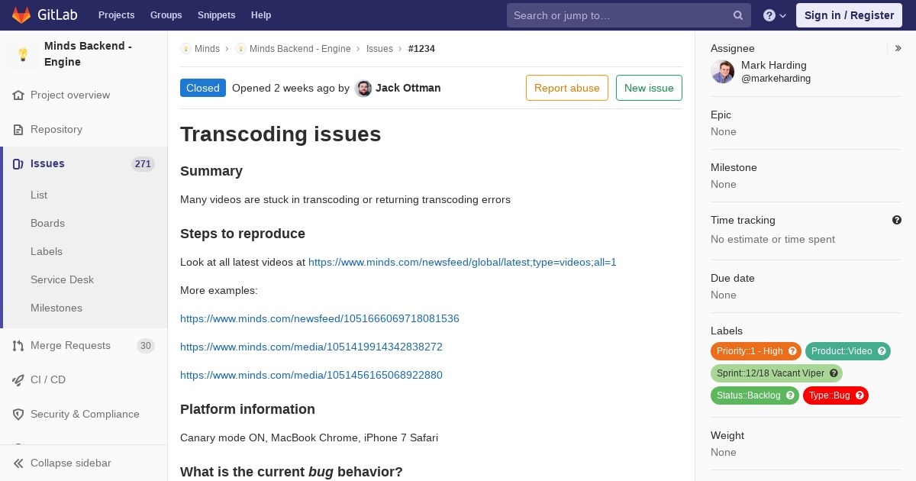The width and height of the screenshot is (916, 481).
Task: Open the media/1051456165068922880 link
Action: click(x=311, y=376)
